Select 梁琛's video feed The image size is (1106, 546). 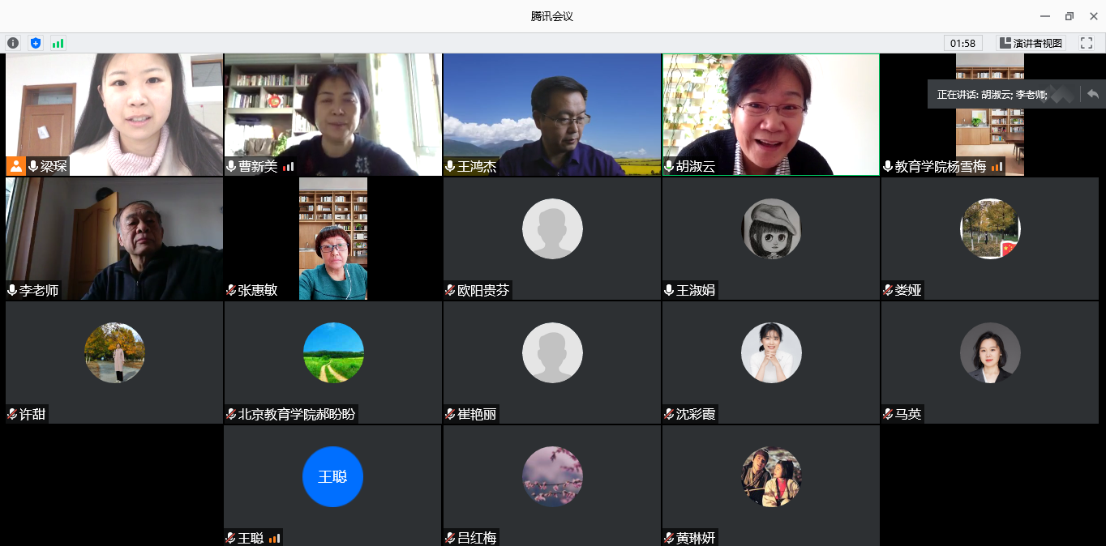point(114,115)
